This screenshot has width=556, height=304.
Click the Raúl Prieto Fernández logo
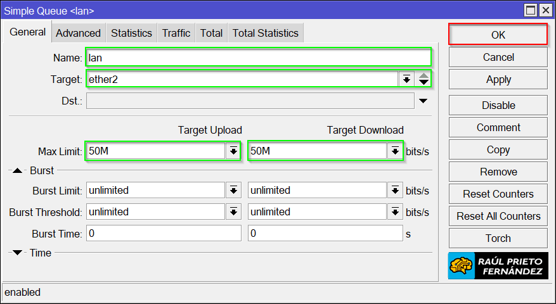[x=498, y=265]
